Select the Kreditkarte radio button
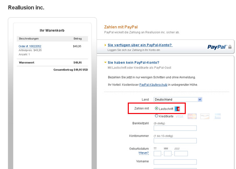This screenshot has width=236, height=169. (156, 116)
